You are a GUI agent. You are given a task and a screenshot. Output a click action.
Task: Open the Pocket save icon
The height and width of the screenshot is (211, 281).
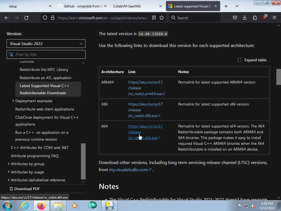click(235, 18)
